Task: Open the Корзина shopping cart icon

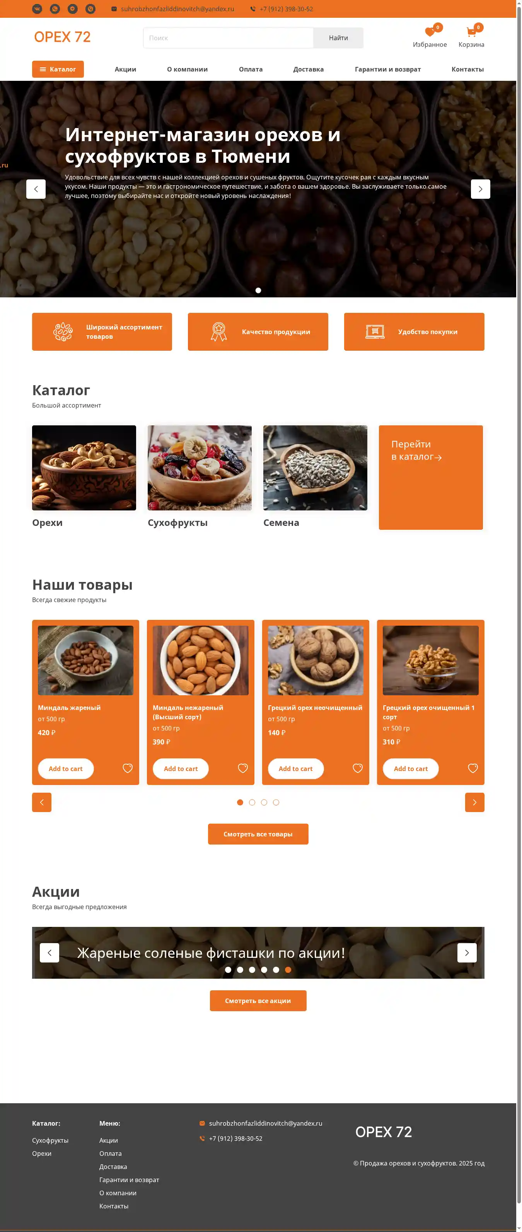Action: point(471,32)
